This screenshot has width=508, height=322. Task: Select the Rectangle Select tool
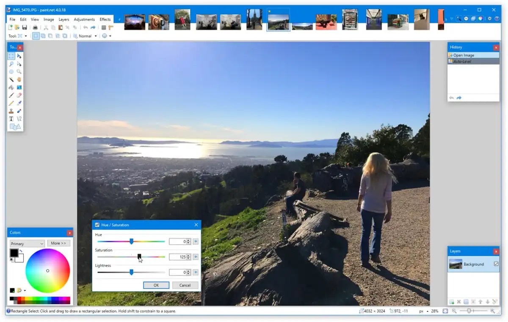pos(11,56)
